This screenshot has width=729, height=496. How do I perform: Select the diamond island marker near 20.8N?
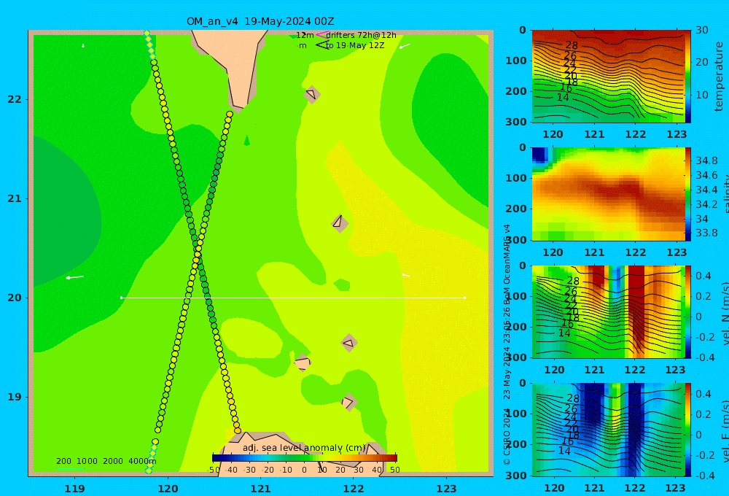pyautogui.click(x=340, y=223)
